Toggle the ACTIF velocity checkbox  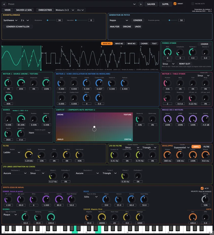point(202,188)
